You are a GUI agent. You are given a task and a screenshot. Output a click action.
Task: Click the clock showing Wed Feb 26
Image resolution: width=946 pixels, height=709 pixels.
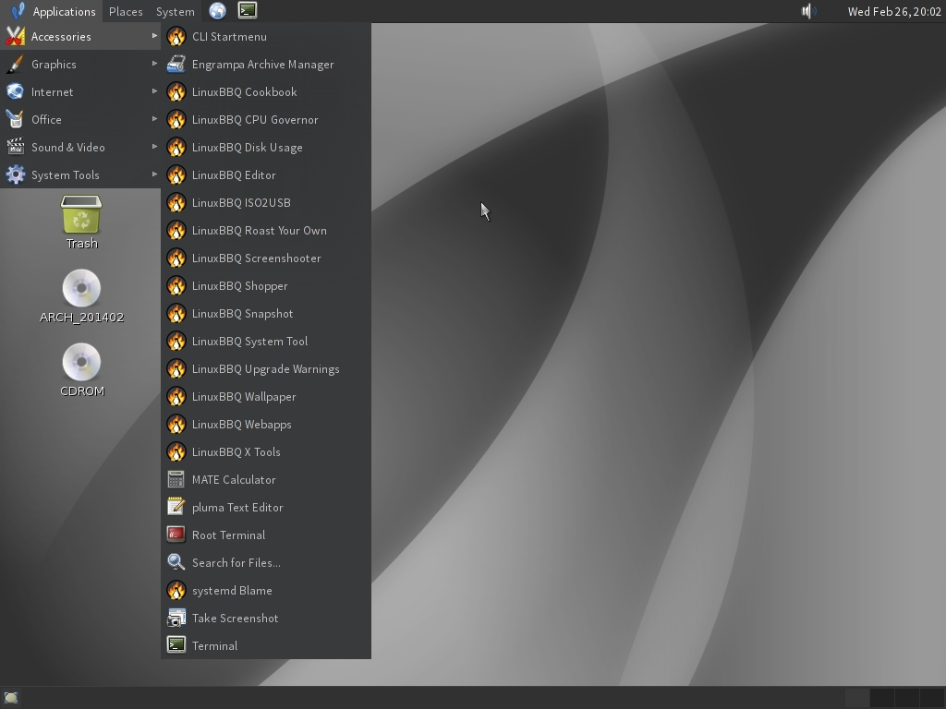pyautogui.click(x=894, y=11)
